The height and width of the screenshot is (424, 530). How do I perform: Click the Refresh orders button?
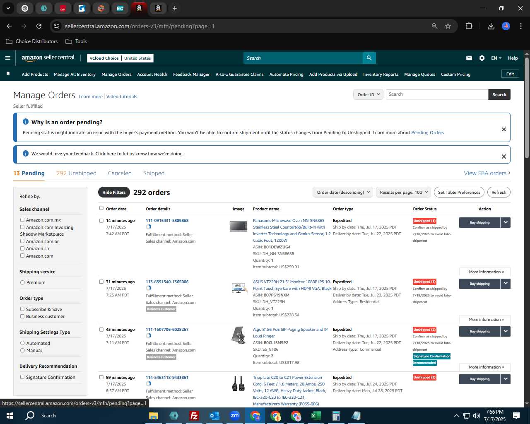click(x=499, y=192)
